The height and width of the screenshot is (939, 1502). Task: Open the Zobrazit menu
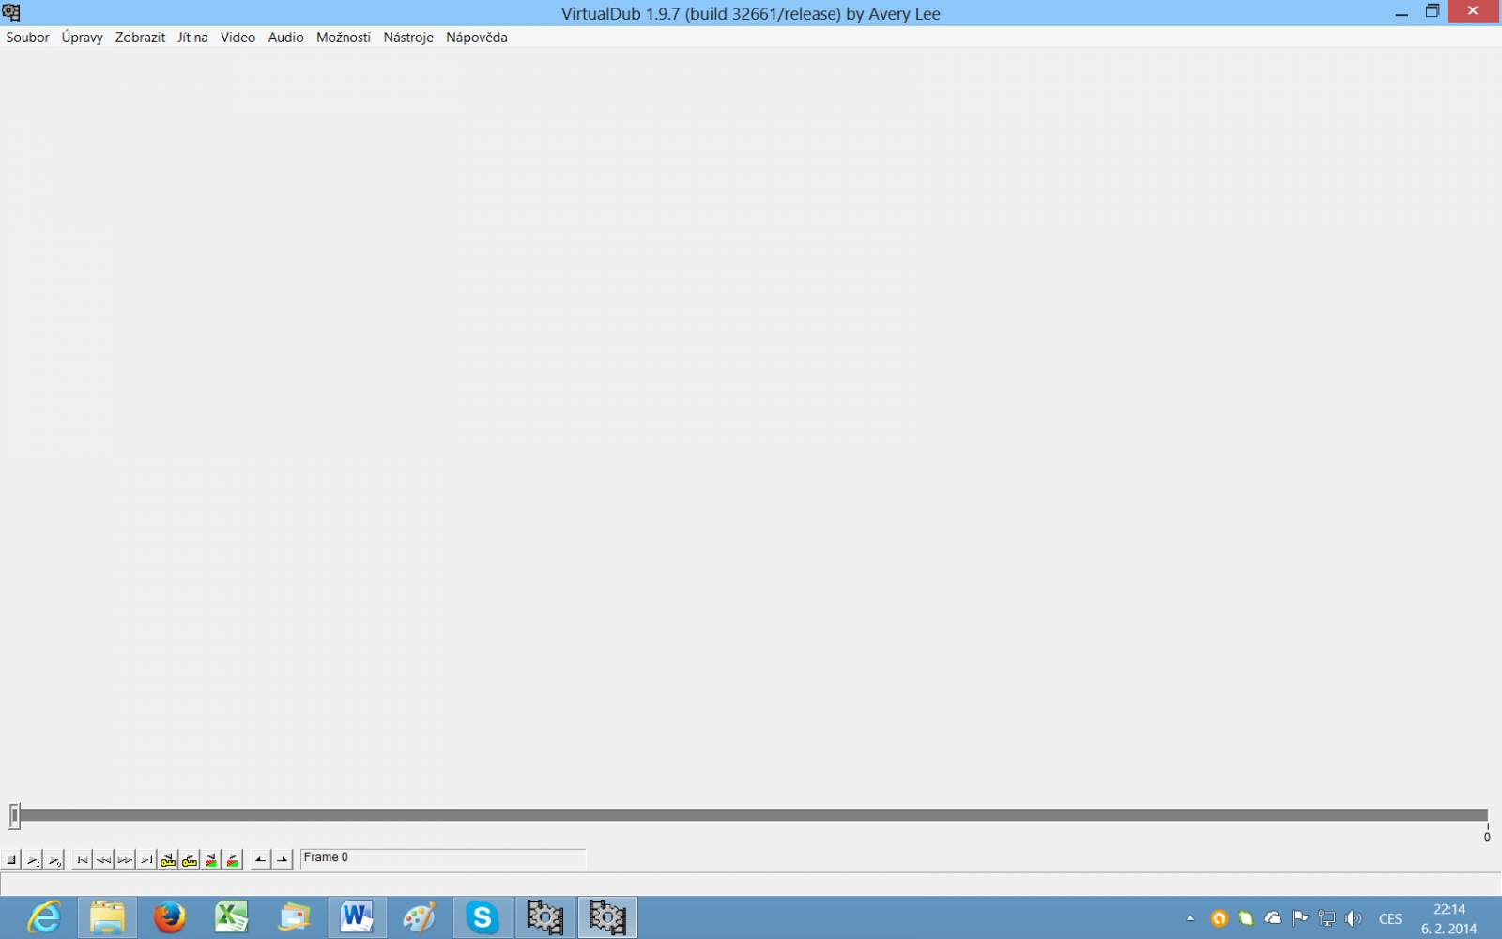pyautogui.click(x=140, y=38)
